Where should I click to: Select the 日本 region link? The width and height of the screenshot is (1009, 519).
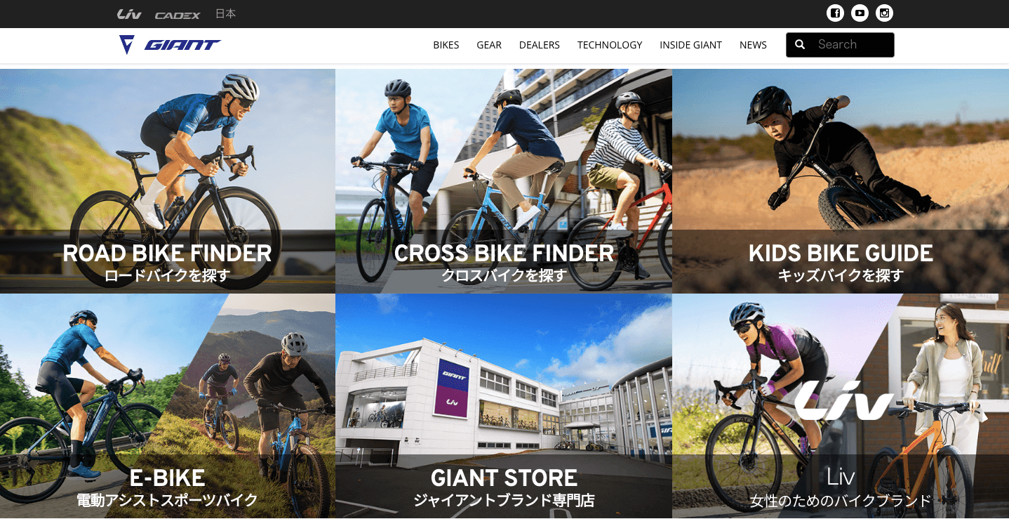coord(225,14)
